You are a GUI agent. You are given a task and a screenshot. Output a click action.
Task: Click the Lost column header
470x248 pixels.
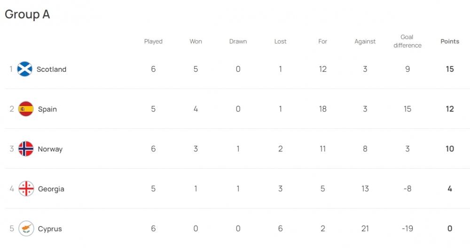(280, 41)
